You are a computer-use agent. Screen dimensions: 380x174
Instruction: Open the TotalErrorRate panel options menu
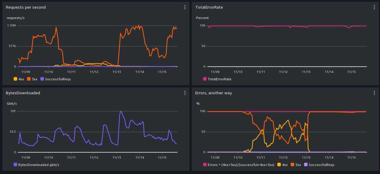click(374, 7)
